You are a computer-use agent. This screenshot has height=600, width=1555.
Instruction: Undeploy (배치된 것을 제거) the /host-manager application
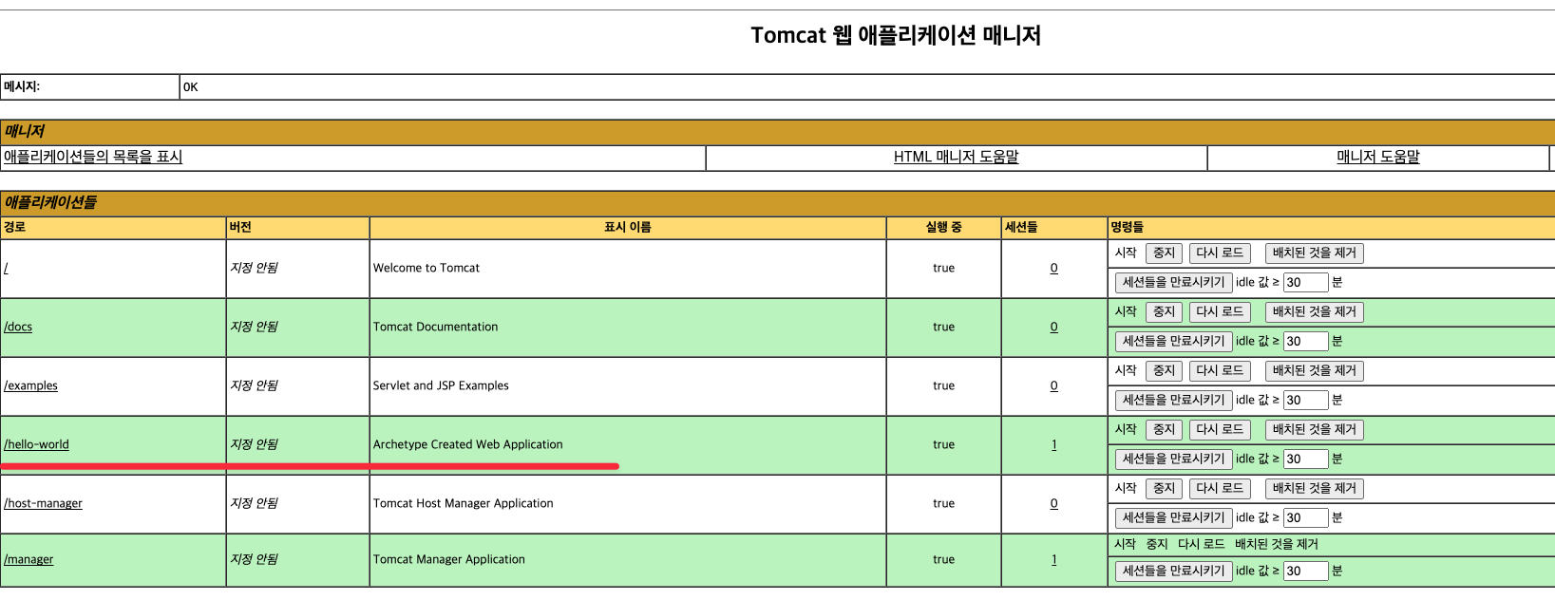coord(1315,489)
